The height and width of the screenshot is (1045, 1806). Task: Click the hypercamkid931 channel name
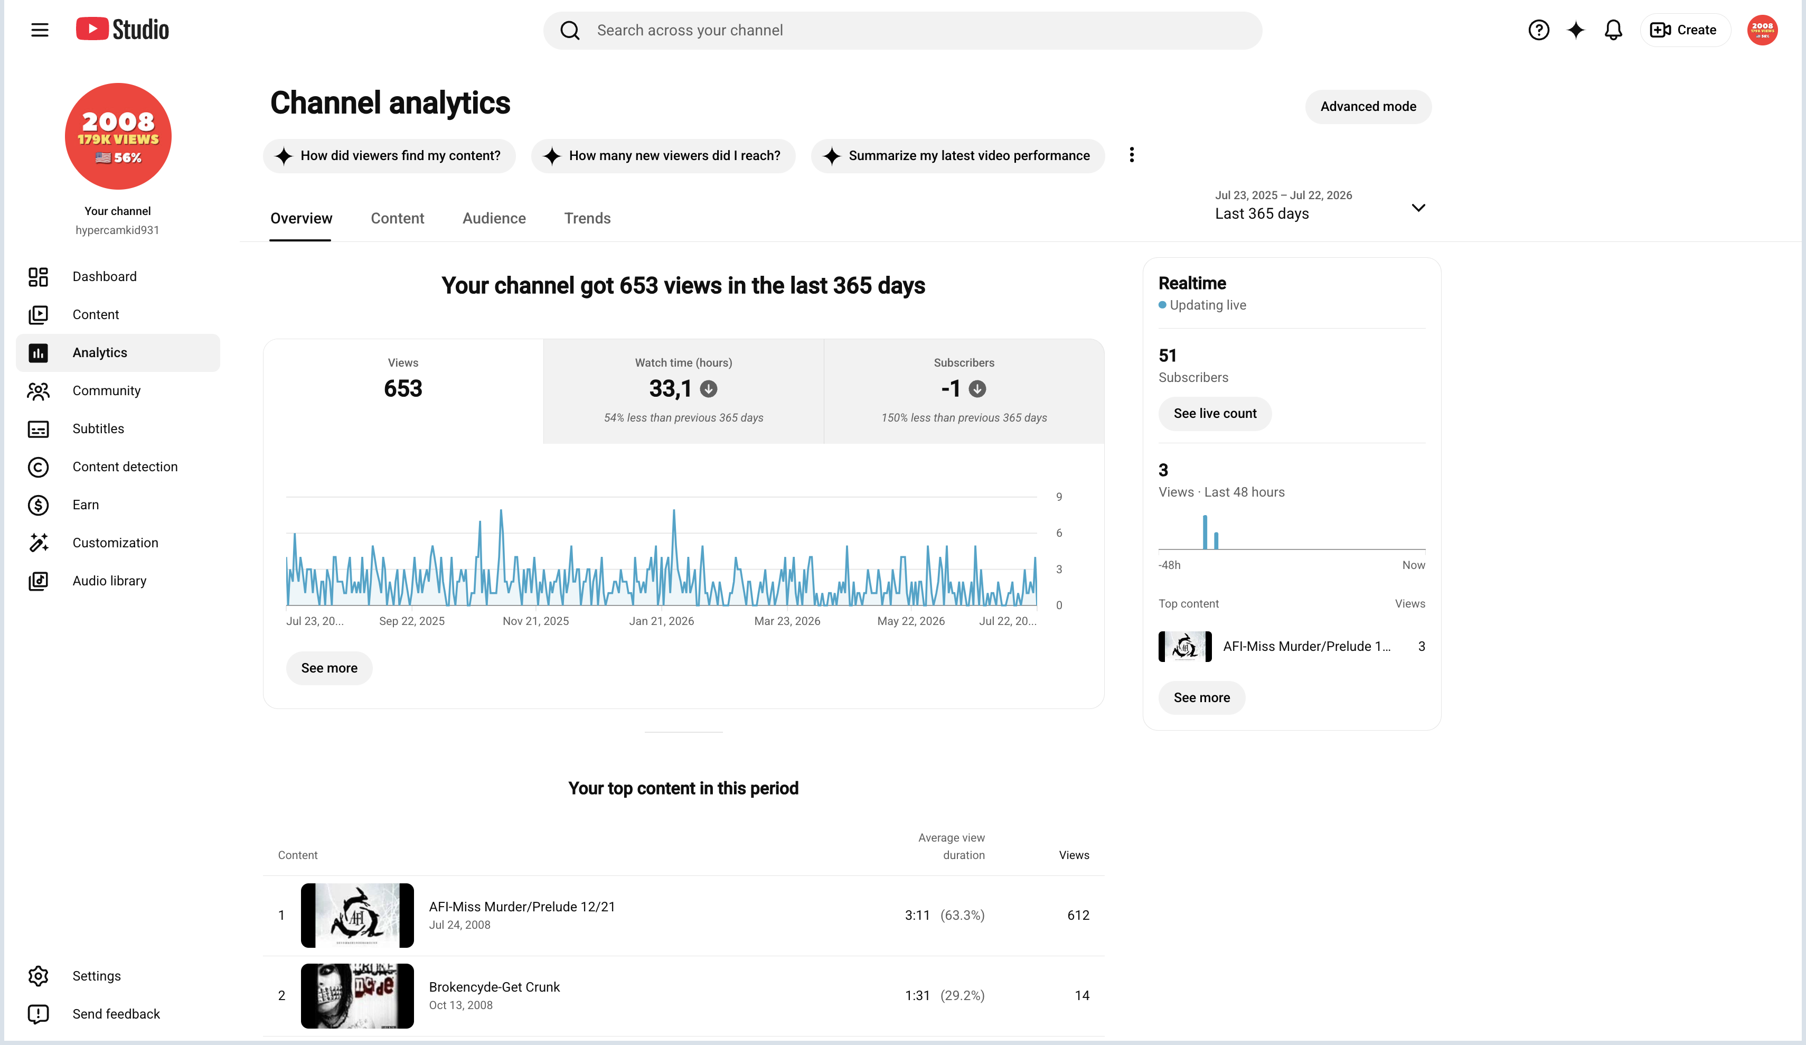tap(118, 230)
